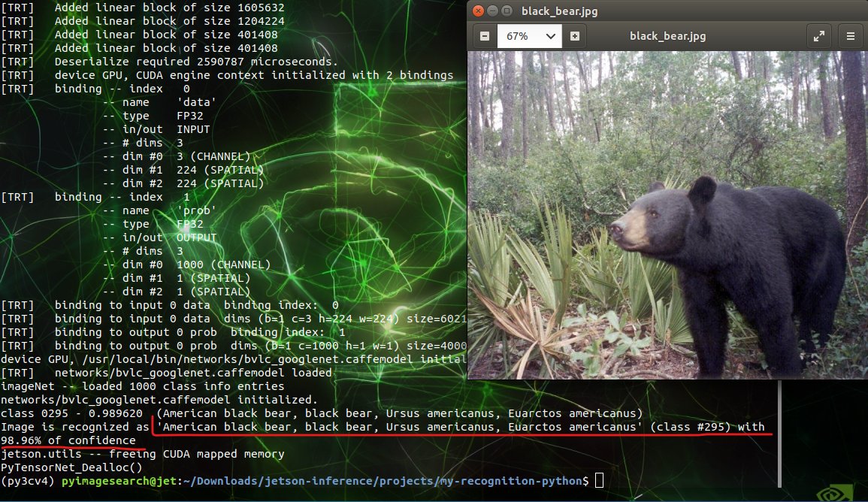Close the black_bear.jpg window
868x502 pixels.
coord(478,11)
